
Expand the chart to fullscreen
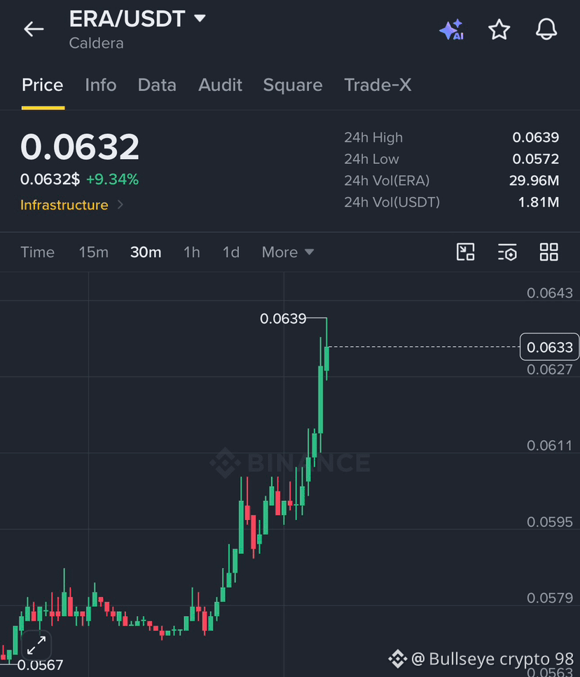pos(36,645)
